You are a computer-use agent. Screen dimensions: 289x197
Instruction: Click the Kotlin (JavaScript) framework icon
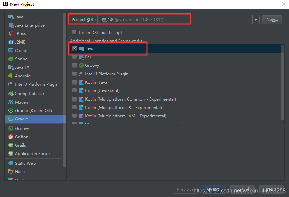coord(81,91)
